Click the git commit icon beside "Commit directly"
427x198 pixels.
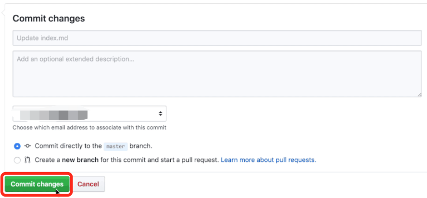click(x=28, y=146)
